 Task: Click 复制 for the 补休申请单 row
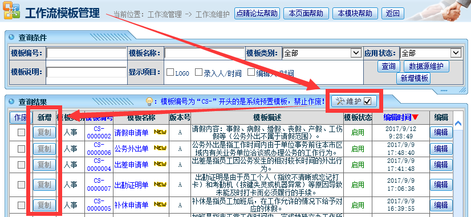(x=44, y=205)
